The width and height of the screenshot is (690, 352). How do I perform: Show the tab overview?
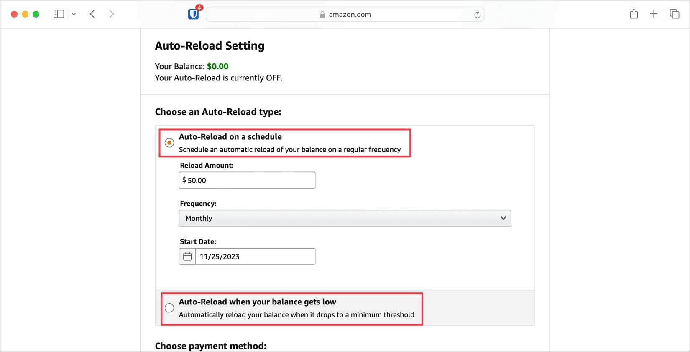pyautogui.click(x=674, y=14)
